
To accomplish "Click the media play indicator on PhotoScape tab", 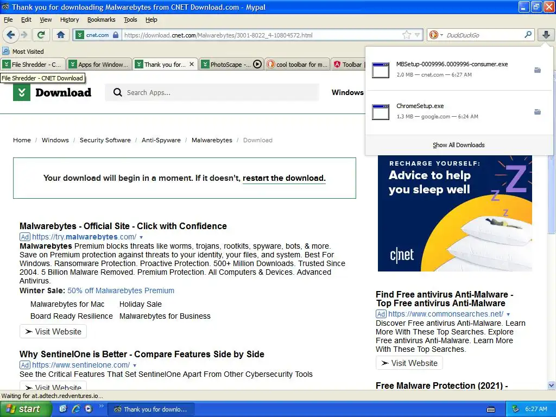I will point(257,64).
